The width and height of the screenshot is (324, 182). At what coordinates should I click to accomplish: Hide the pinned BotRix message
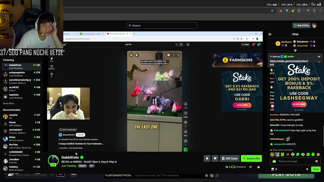coord(319,57)
